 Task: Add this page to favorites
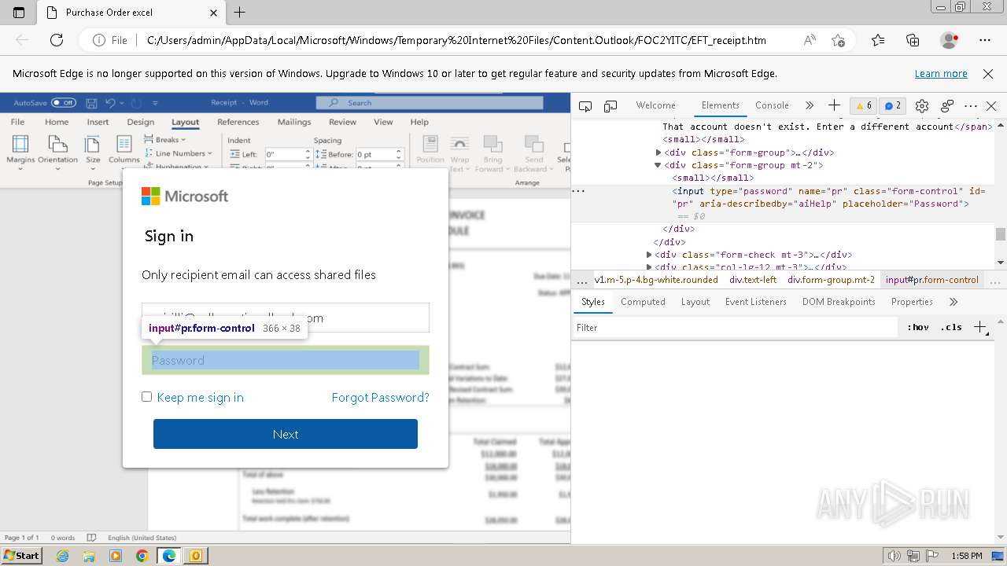coord(838,40)
